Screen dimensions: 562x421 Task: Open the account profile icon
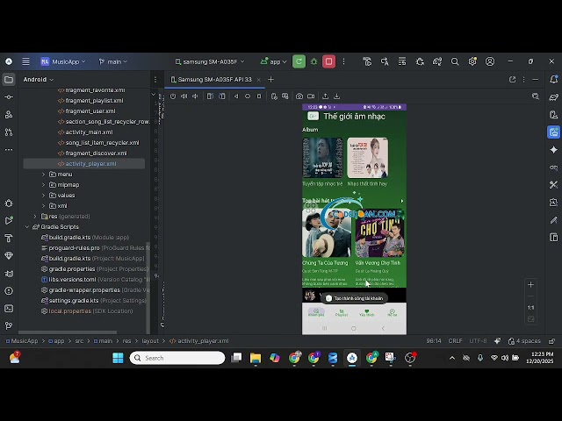(x=490, y=61)
